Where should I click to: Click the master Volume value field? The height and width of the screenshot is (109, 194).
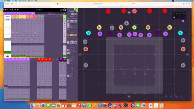click(8, 19)
